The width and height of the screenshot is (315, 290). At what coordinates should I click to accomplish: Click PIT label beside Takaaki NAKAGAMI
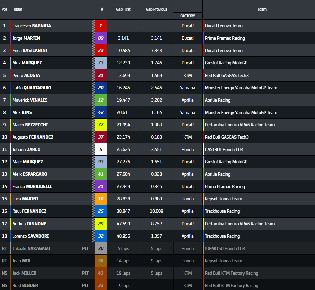[85, 248]
